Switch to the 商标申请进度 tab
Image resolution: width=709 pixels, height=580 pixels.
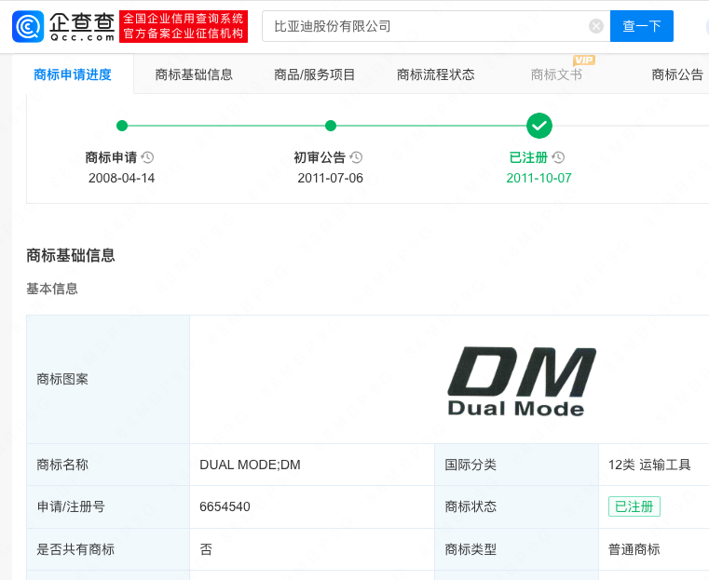pyautogui.click(x=73, y=74)
